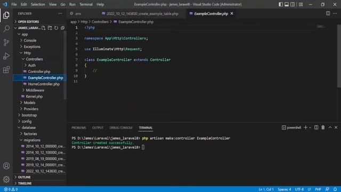
Task: Change end of line sequence LF
Action: pyautogui.click(x=309, y=189)
